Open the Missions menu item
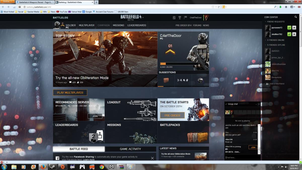The height and width of the screenshot is (170, 302). [119, 25]
